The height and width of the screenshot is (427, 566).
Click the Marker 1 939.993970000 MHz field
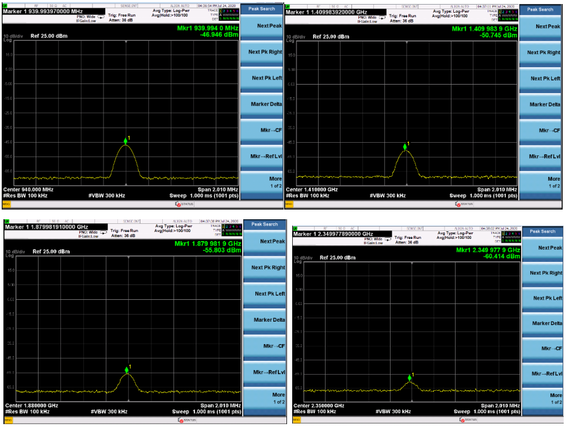[53, 12]
